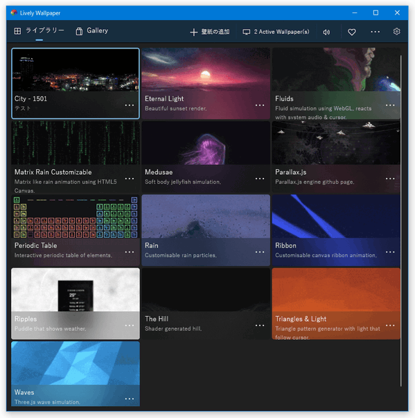Click the add wallpaper plus button
Screen dimensions: 415x418
click(210, 32)
